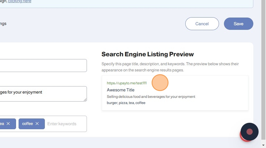
Task: Click the upayto.me/test111 preview URL
Action: 127,83
